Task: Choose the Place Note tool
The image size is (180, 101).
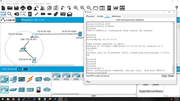Action: (30, 14)
